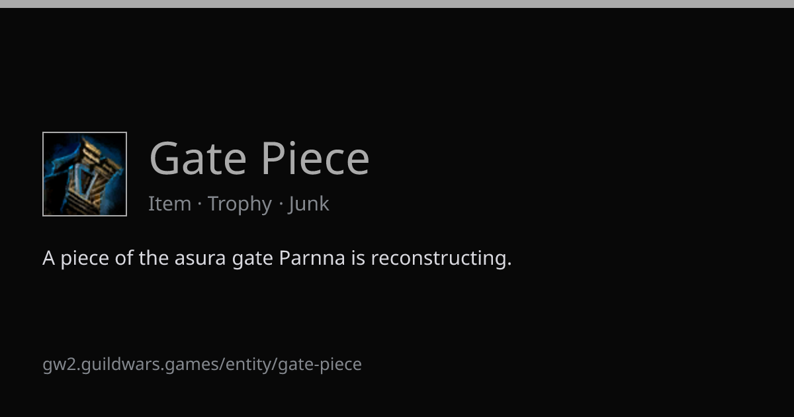Click the 'entity' segment of the URL
The height and width of the screenshot is (417, 794).
coord(249,365)
